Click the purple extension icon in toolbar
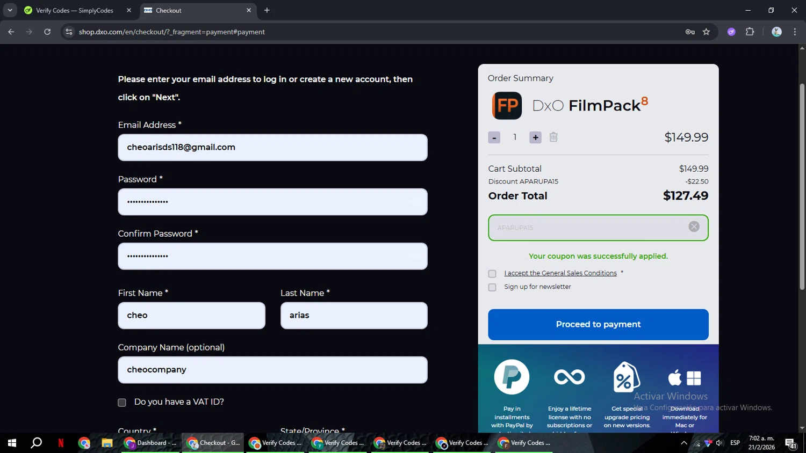806x453 pixels. click(x=731, y=32)
